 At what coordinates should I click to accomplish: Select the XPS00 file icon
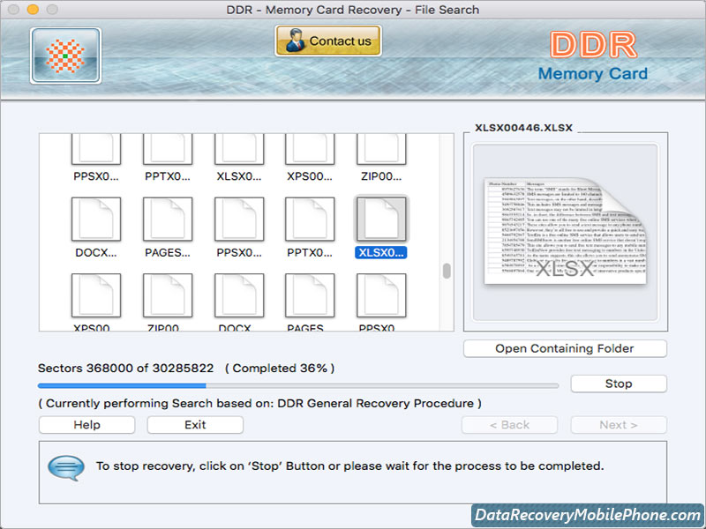click(310, 150)
